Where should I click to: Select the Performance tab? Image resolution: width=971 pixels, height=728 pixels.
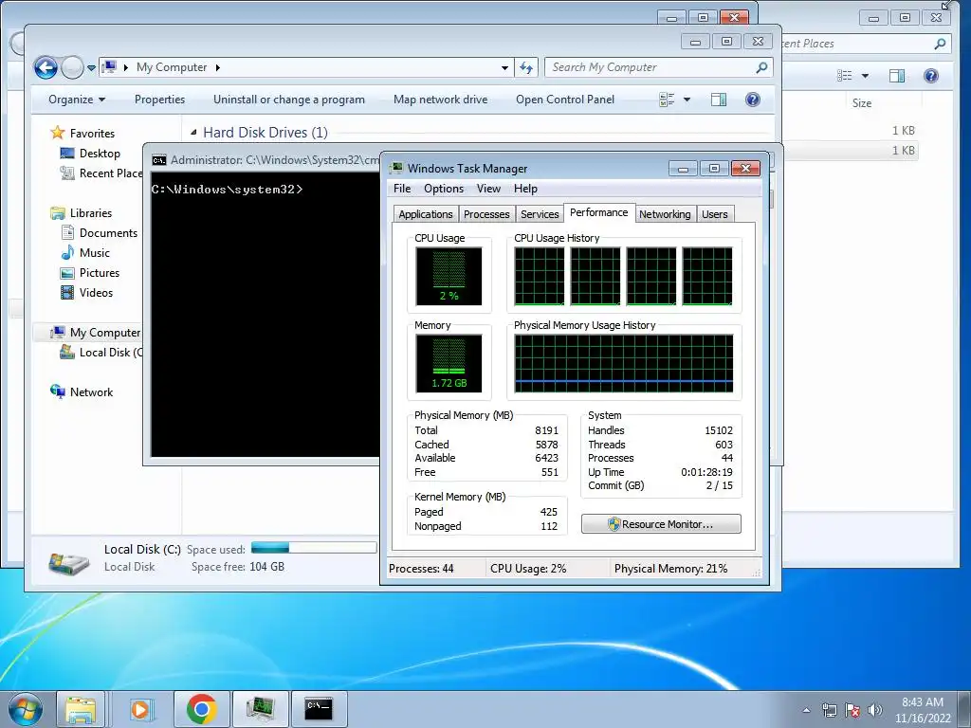[599, 212]
